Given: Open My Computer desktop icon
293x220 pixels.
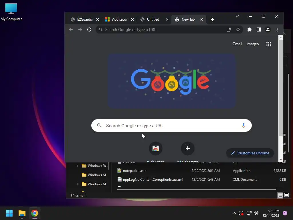Looking at the screenshot, I should pos(11,12).
